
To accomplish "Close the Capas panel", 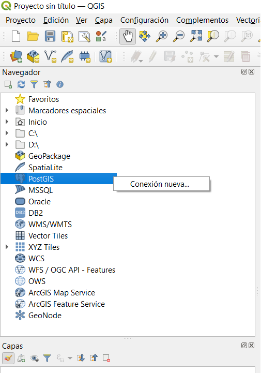I will [x=252, y=345].
